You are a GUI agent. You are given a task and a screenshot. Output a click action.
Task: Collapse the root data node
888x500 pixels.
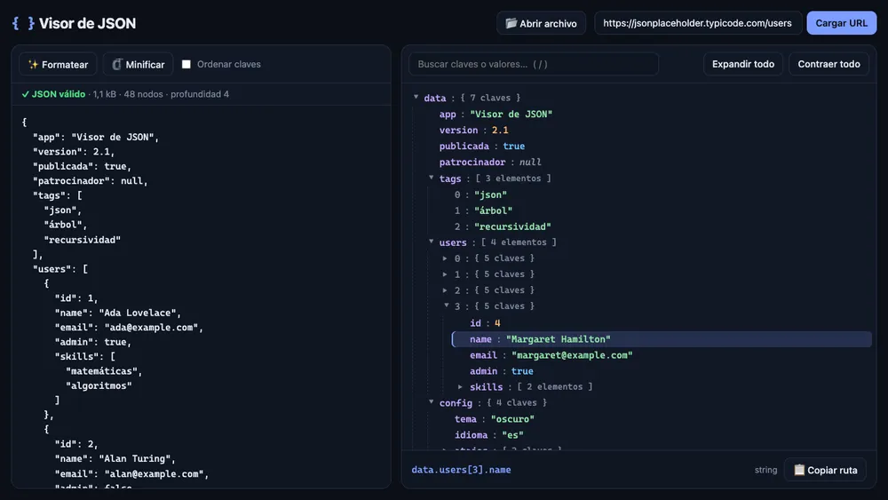pyautogui.click(x=416, y=98)
